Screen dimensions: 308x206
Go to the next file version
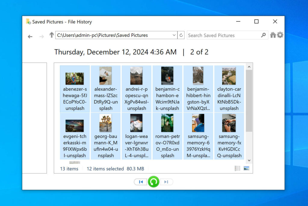(167, 182)
